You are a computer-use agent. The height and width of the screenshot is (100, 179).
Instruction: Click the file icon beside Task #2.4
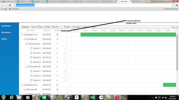point(31,62)
